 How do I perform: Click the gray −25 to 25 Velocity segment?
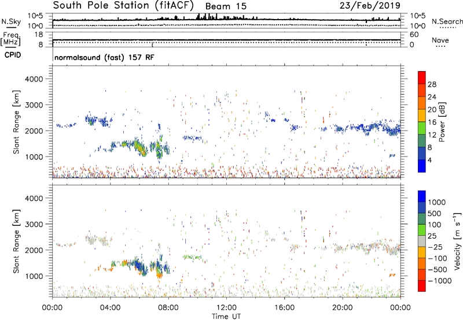pyautogui.click(x=422, y=241)
